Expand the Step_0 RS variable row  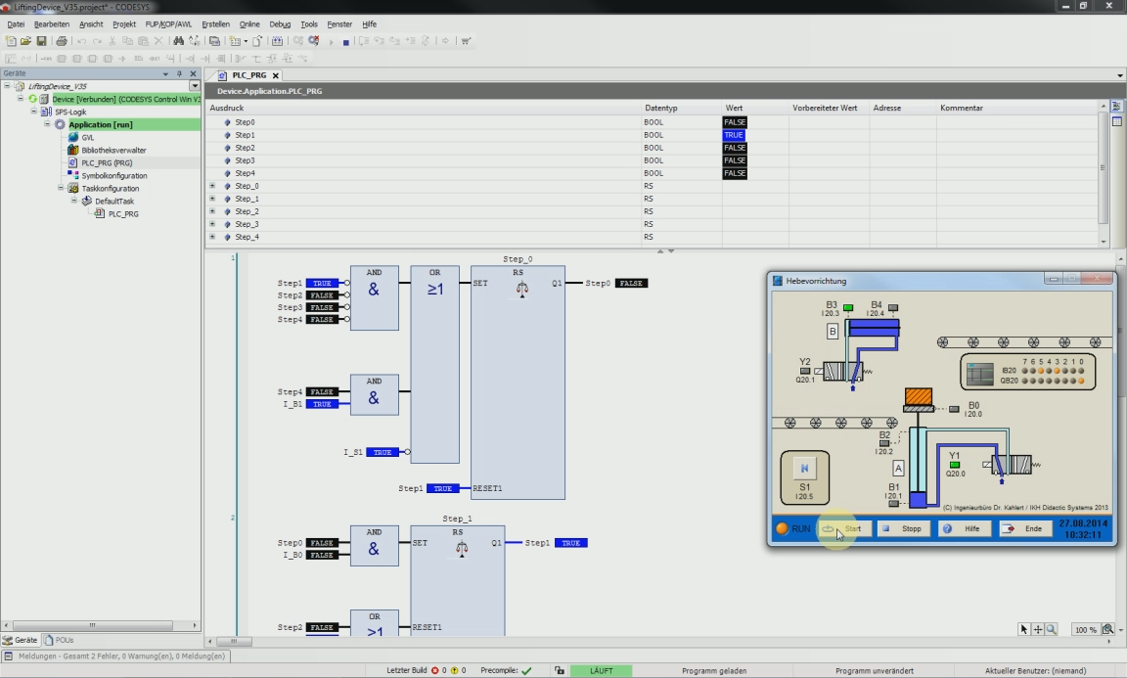[212, 186]
